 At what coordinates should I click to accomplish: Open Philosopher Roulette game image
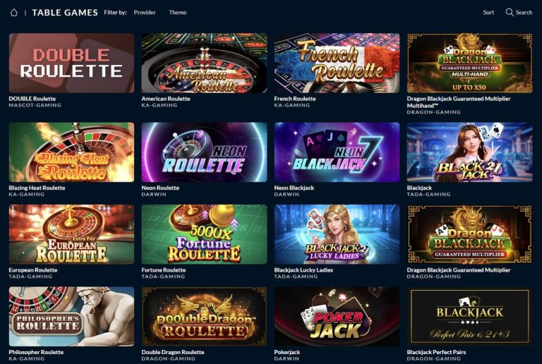tap(71, 316)
